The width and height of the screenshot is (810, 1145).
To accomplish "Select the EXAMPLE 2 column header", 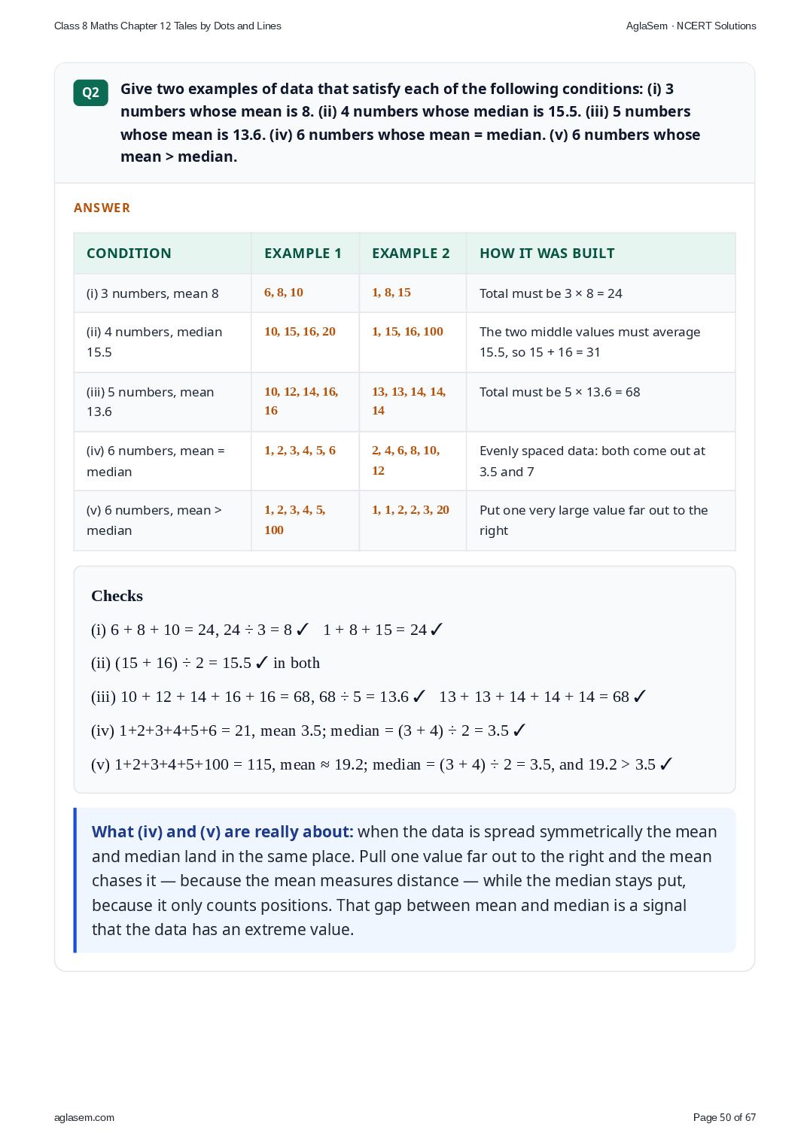I will coord(410,254).
